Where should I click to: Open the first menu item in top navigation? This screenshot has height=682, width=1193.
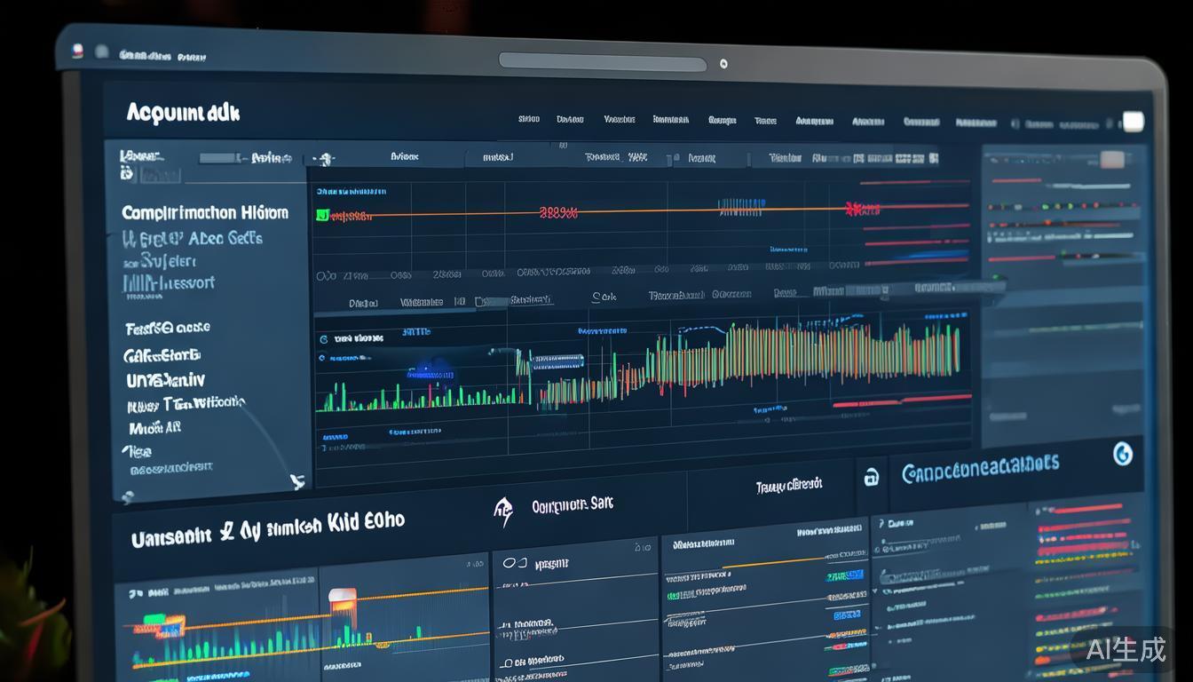coord(528,119)
